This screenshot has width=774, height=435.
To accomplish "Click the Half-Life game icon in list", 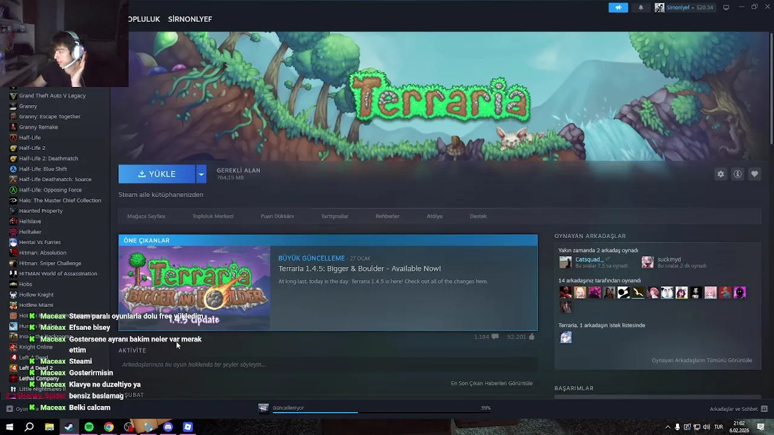I will (13, 138).
